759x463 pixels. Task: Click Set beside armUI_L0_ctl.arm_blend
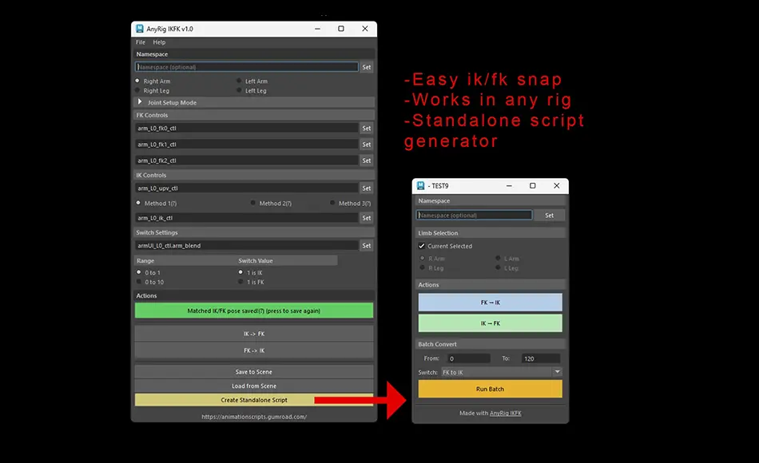click(367, 246)
